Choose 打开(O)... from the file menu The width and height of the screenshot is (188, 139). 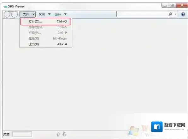45,21
